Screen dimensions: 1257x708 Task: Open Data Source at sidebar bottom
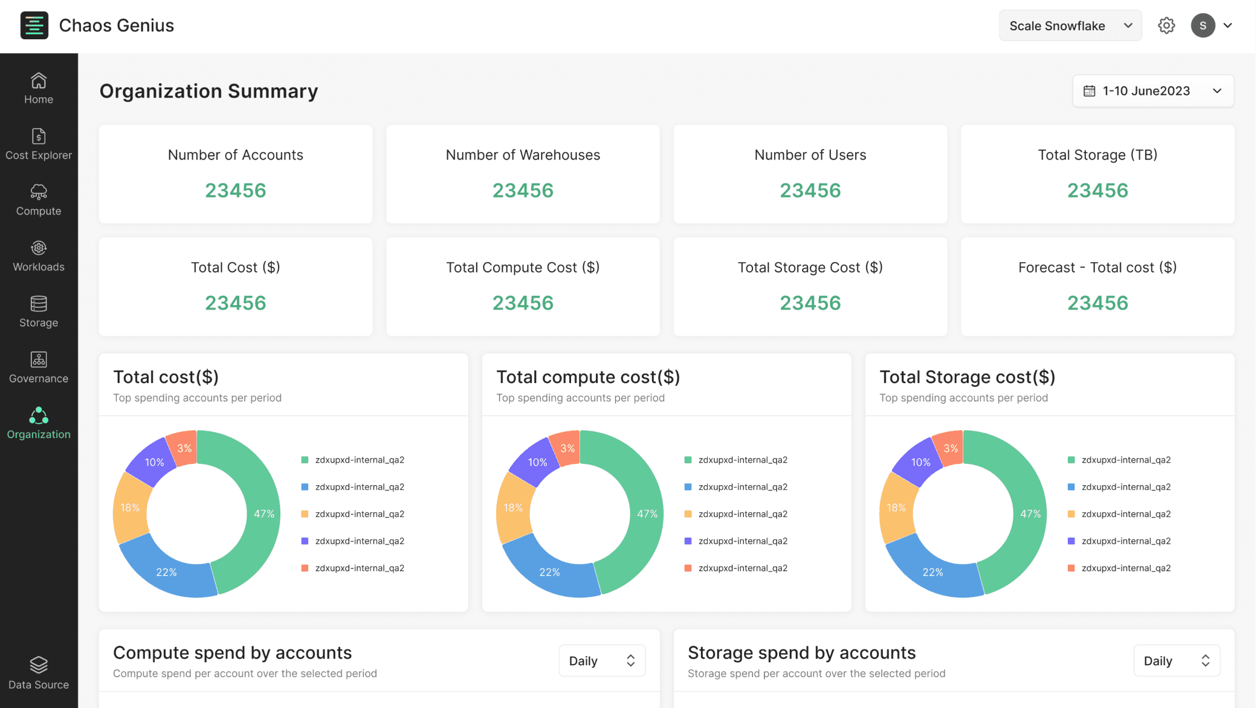click(x=39, y=673)
